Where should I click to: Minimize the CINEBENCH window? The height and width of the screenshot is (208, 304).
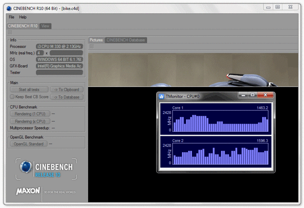coord(268,7)
